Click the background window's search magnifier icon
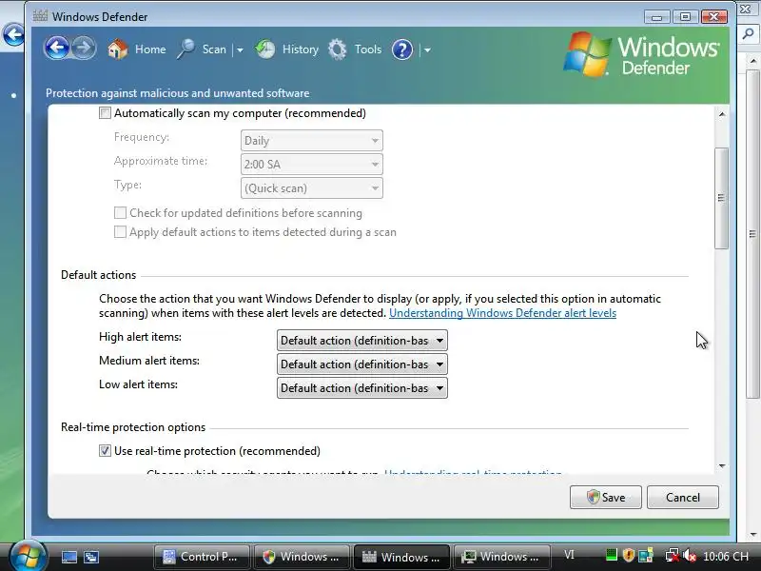The width and height of the screenshot is (761, 571). point(749,34)
